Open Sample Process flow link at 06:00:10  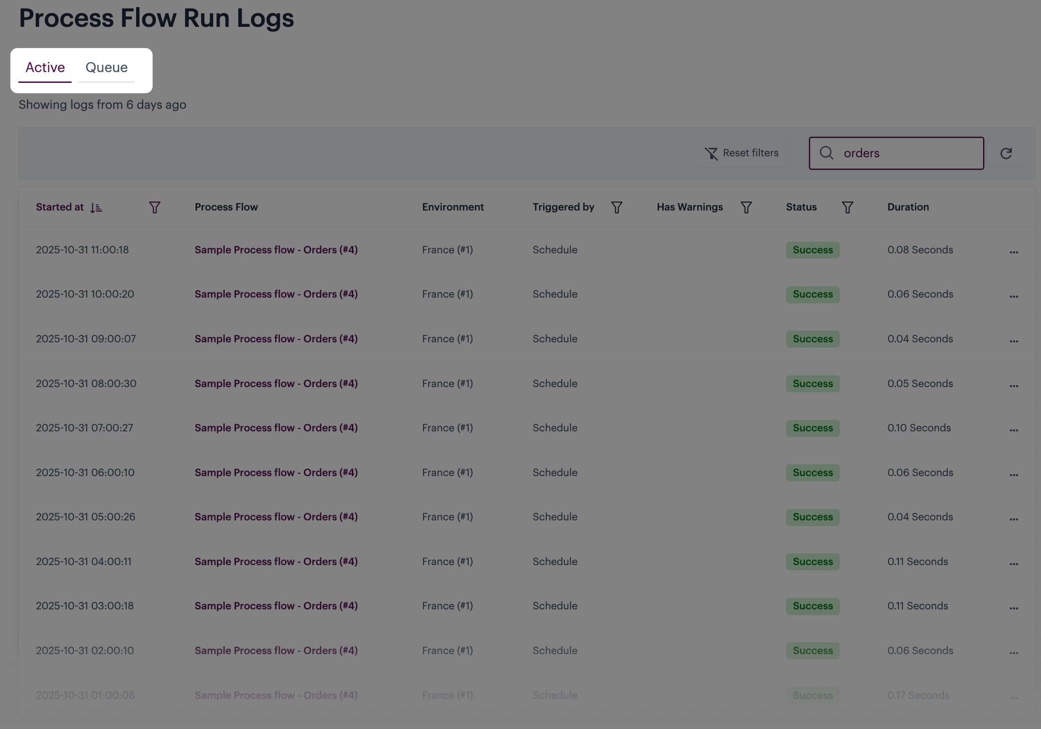click(276, 472)
